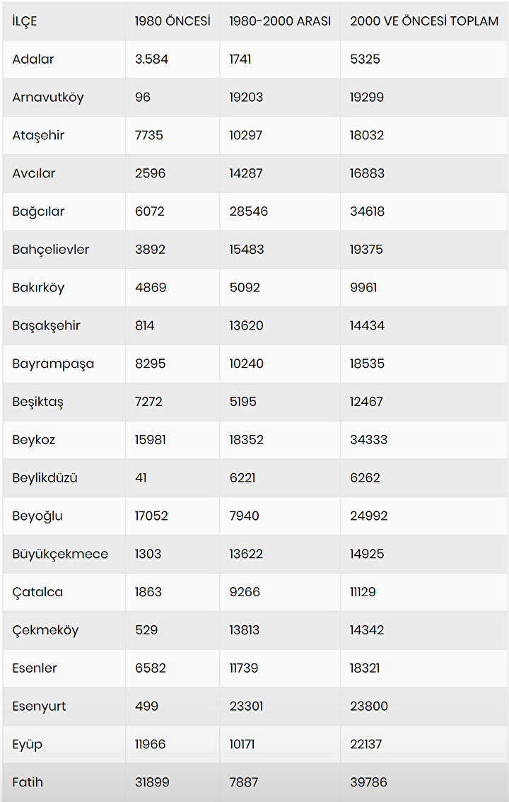Select Bayrampaşa's 8295 value
509x802 pixels.
coord(150,364)
